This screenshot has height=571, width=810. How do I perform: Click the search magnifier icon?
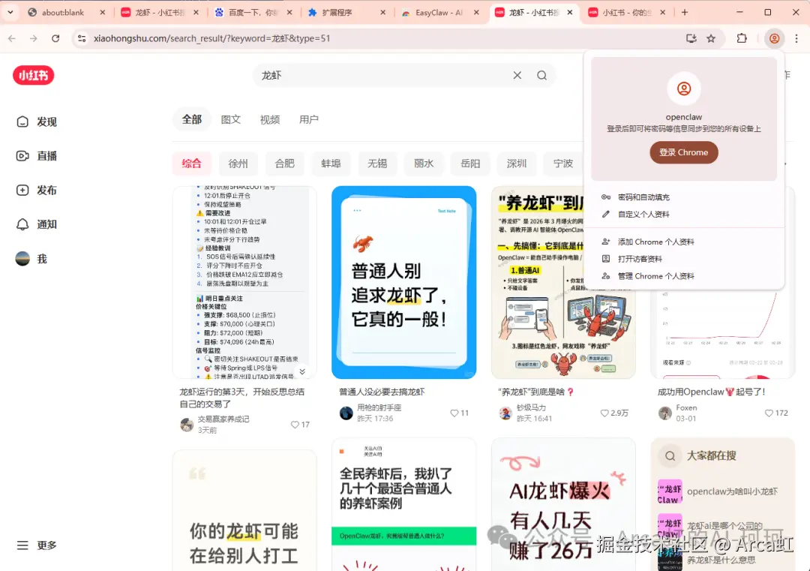[542, 76]
